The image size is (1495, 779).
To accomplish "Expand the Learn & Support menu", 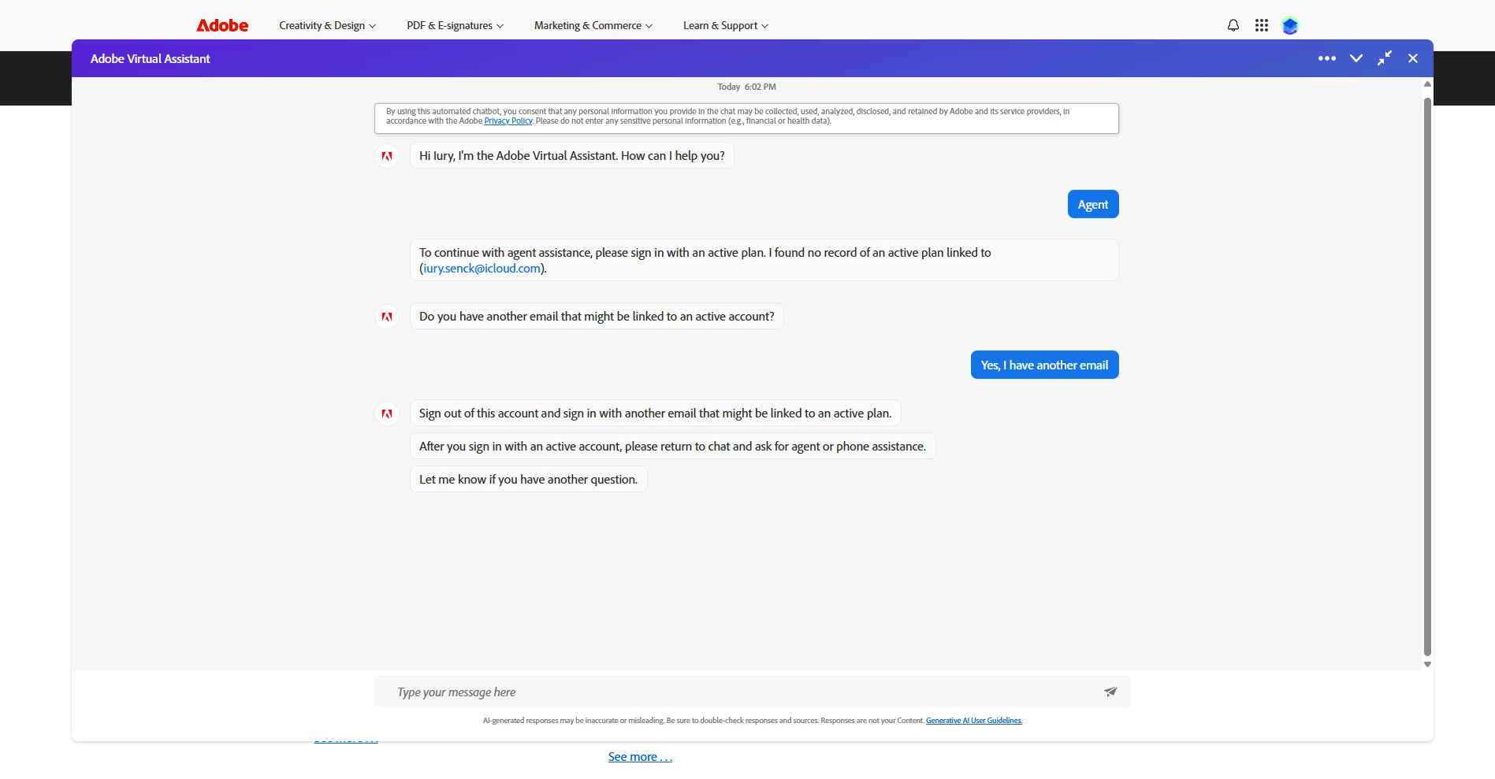I will point(726,25).
